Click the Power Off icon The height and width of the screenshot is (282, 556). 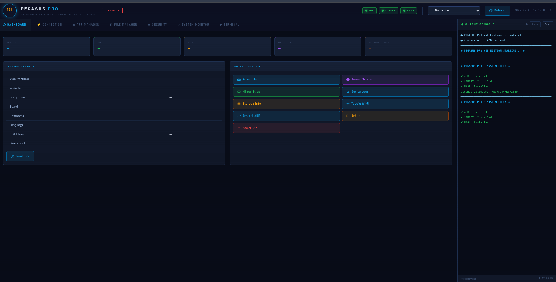[x=239, y=128]
